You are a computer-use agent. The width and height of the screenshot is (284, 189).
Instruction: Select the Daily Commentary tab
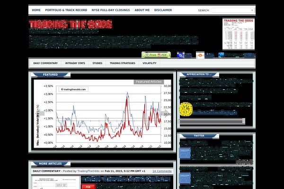[45, 63]
